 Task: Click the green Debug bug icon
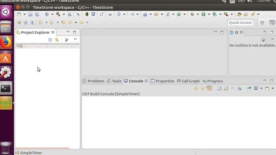point(192,14)
